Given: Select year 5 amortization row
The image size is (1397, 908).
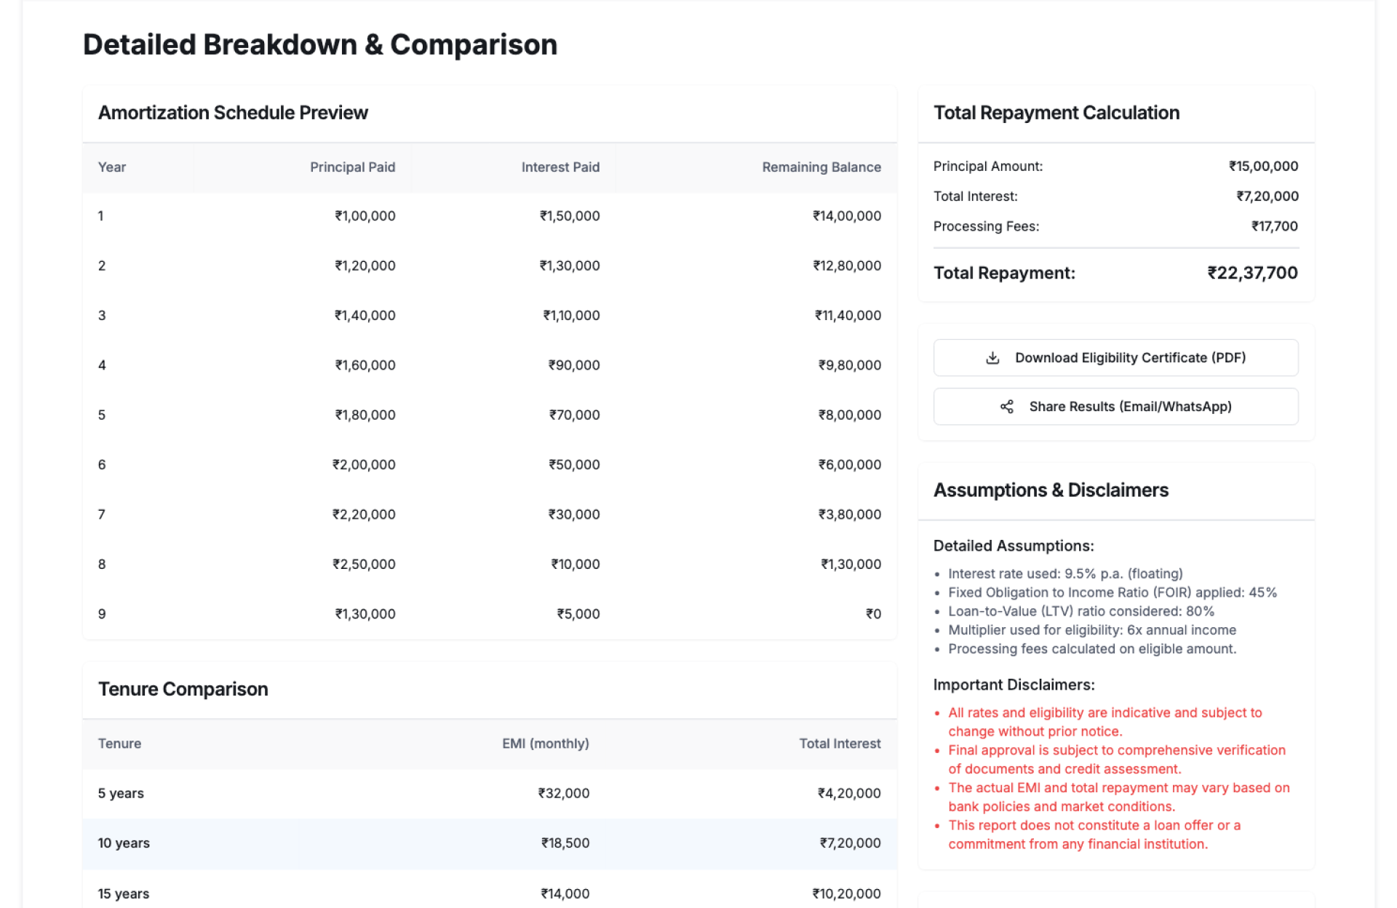Looking at the screenshot, I should pyautogui.click(x=489, y=415).
